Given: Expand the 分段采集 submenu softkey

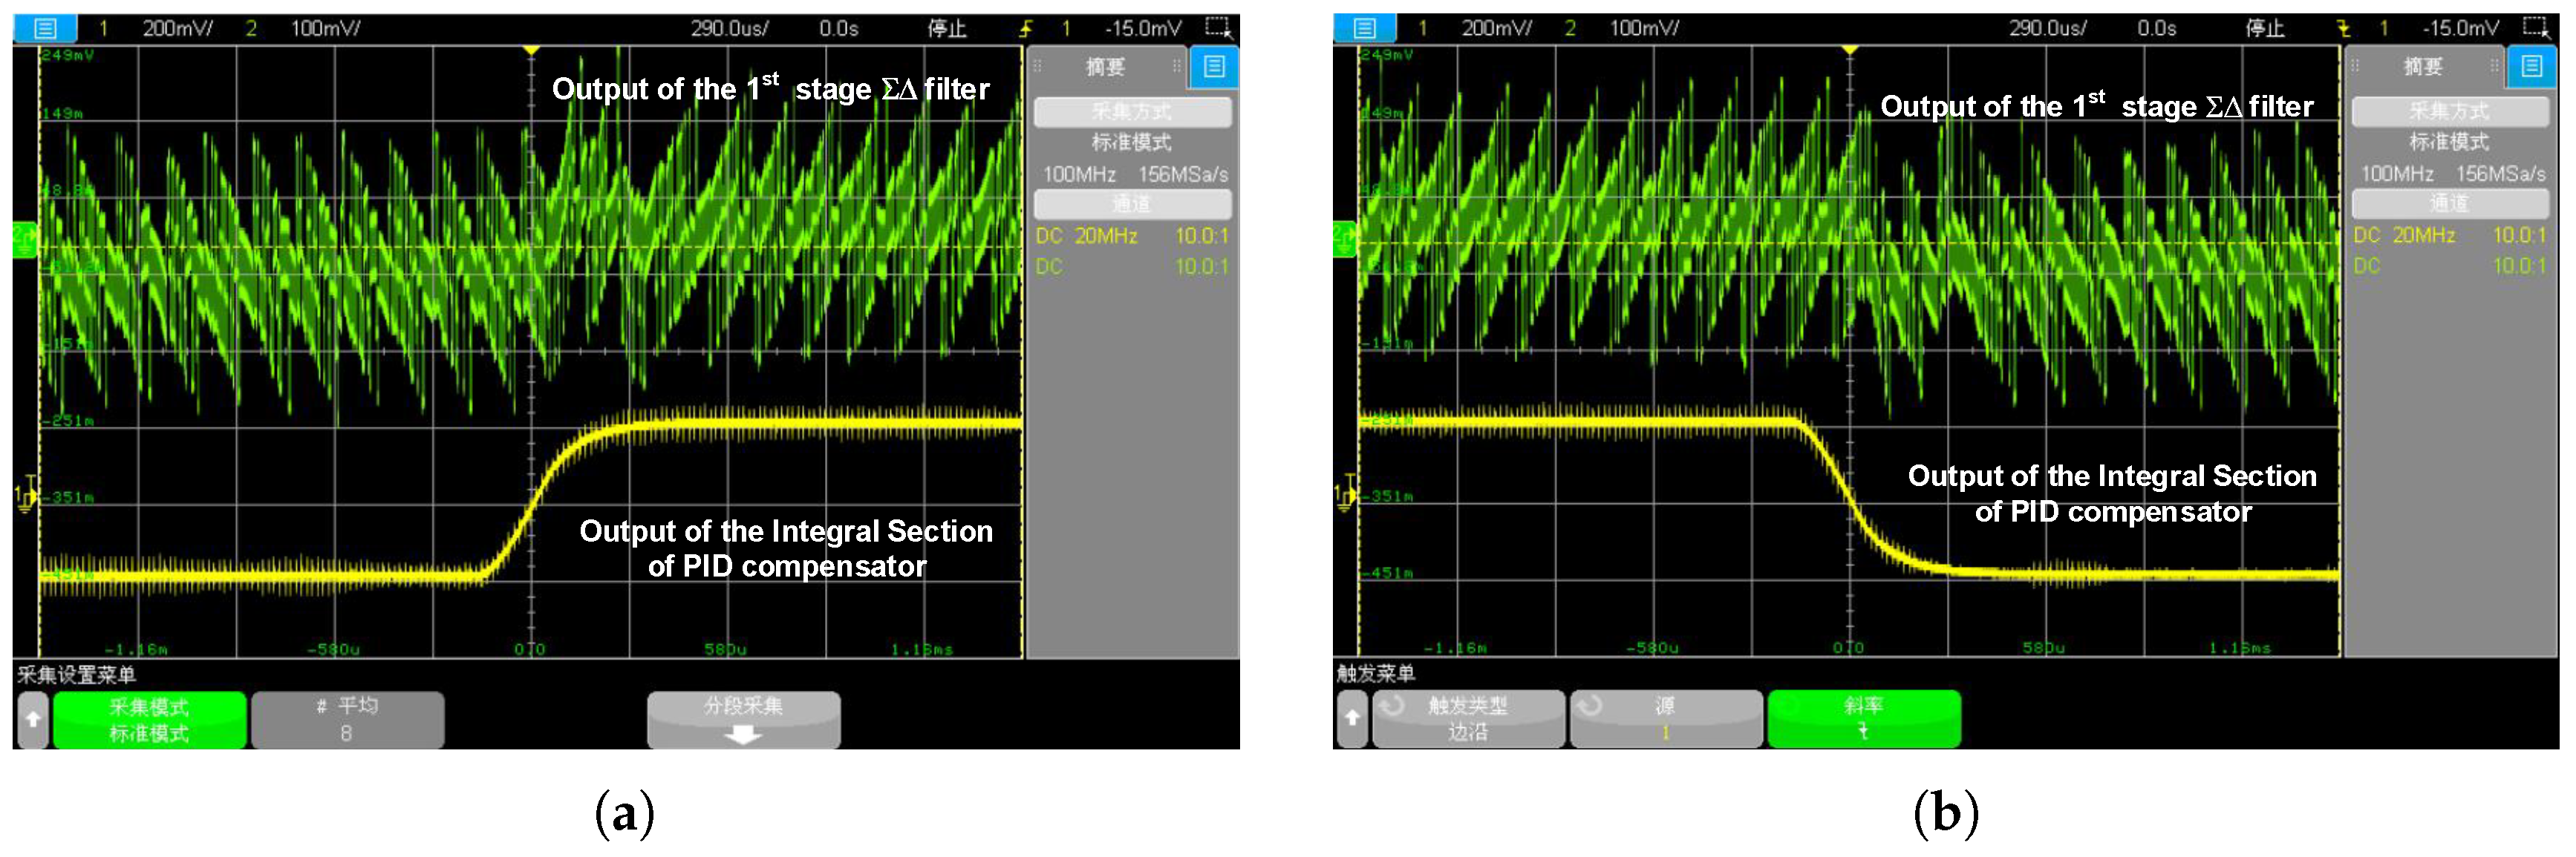Looking at the screenshot, I should tap(743, 719).
